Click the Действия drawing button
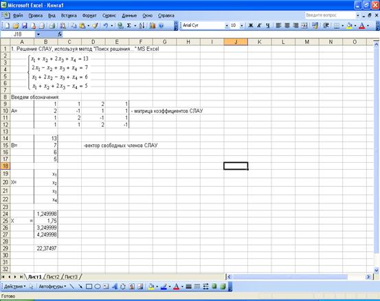Image resolution: width=380 pixels, height=301 pixels. pos(15,287)
